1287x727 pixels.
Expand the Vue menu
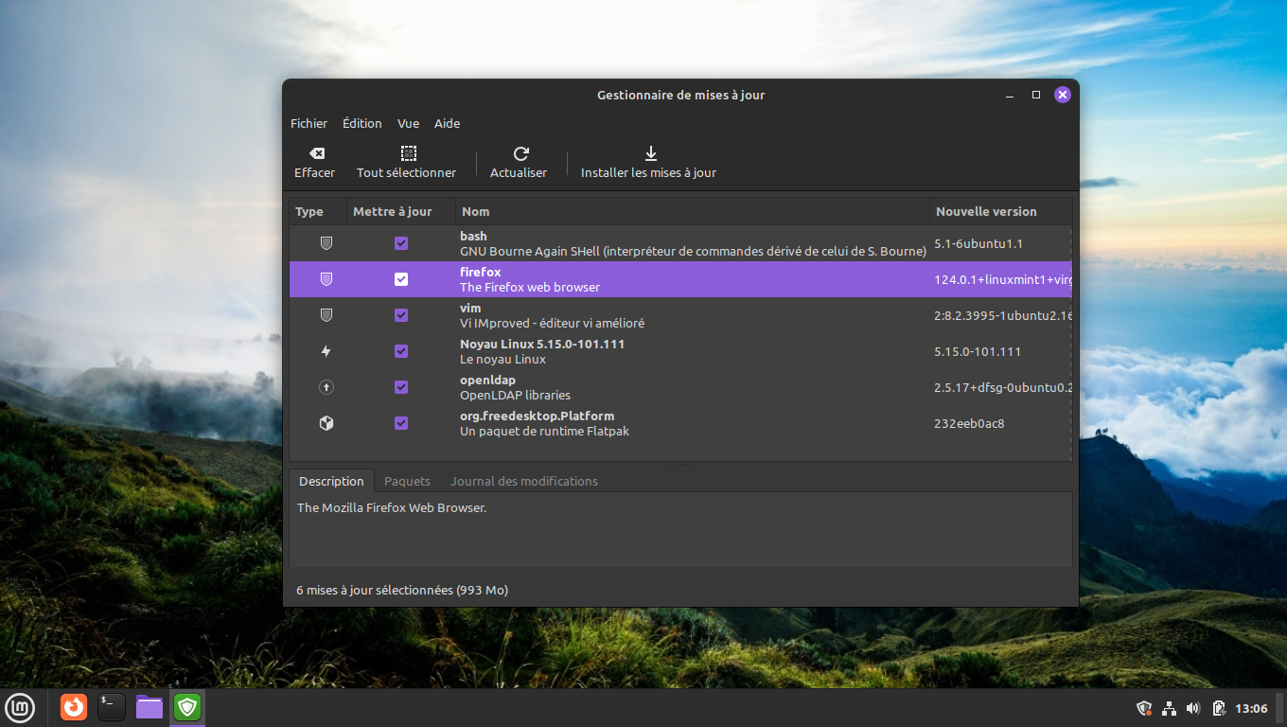408,123
